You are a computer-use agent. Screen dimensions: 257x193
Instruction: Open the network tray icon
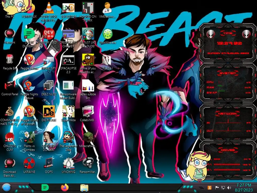pos(223,187)
